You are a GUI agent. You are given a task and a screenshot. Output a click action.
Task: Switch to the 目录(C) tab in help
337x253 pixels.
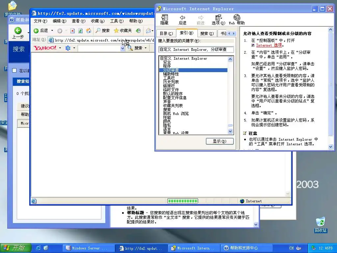(166, 34)
